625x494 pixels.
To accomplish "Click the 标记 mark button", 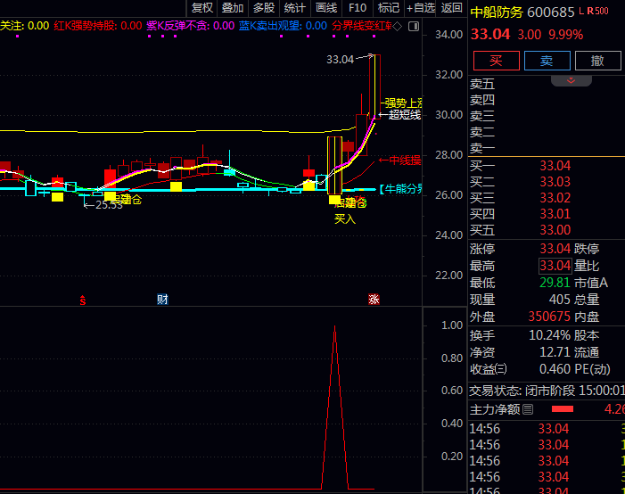I will point(388,7).
